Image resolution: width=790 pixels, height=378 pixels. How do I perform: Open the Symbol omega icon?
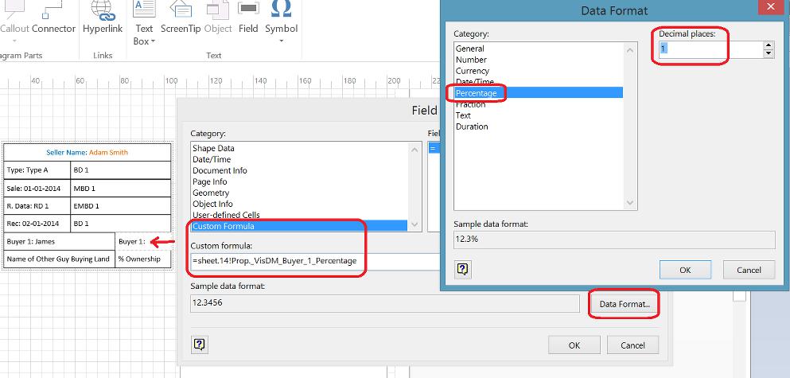281,10
